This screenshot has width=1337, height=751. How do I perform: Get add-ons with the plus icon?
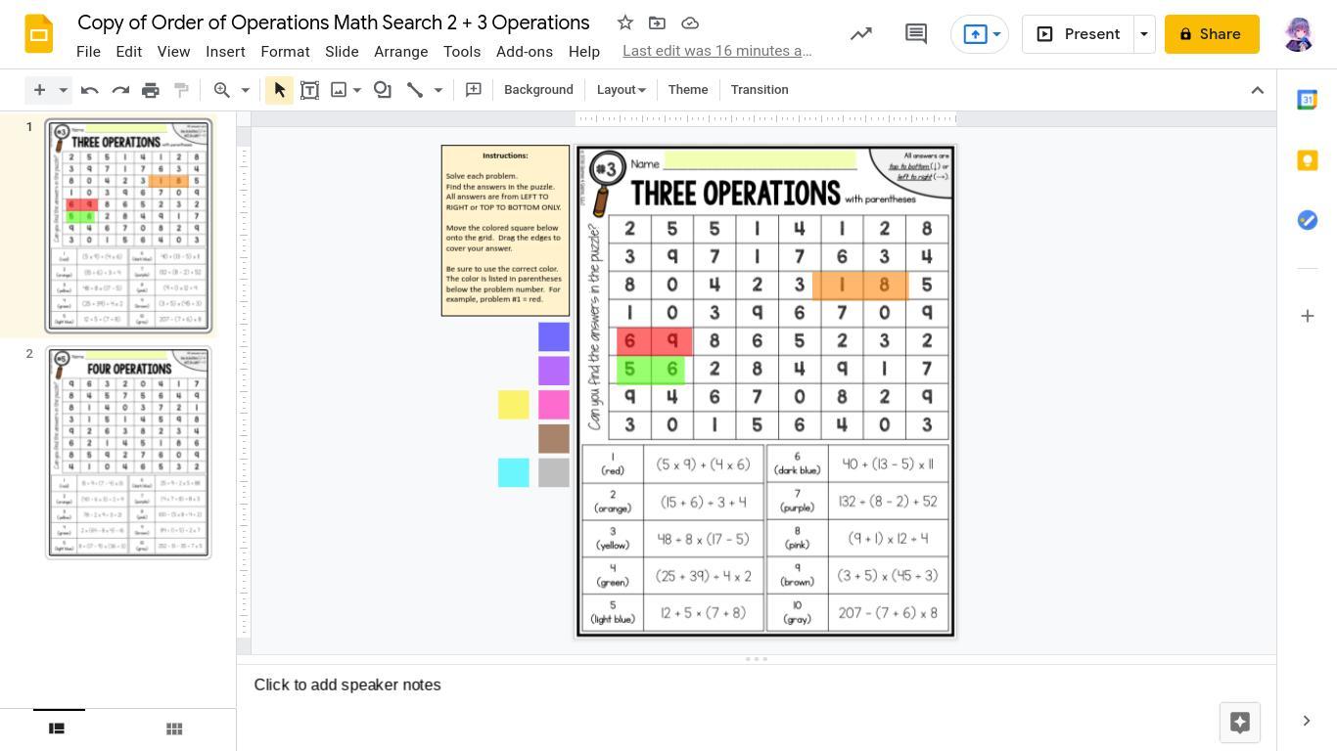(1308, 316)
